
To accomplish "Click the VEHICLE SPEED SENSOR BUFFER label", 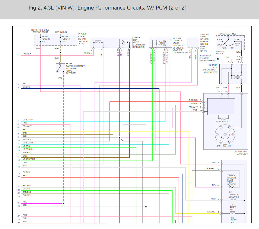I will tap(204, 43).
